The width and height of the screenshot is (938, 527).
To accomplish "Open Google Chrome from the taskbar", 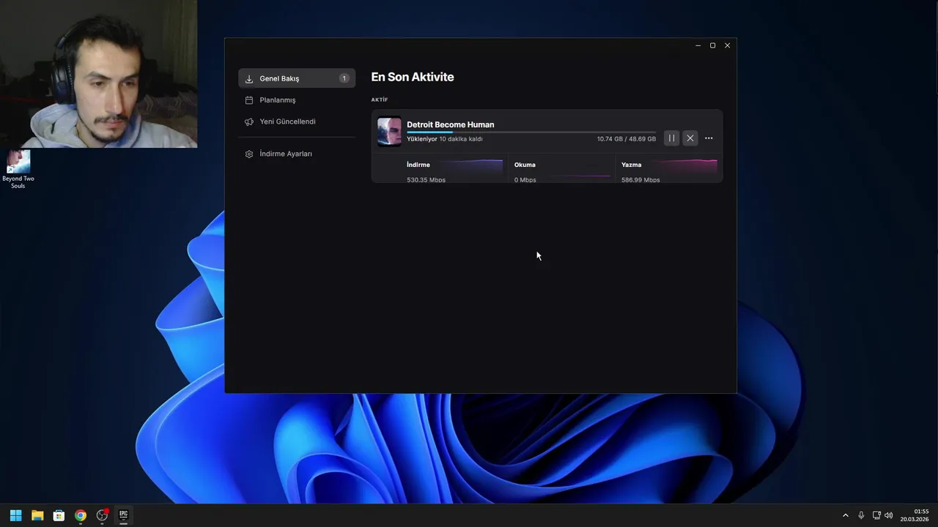I will pos(81,515).
